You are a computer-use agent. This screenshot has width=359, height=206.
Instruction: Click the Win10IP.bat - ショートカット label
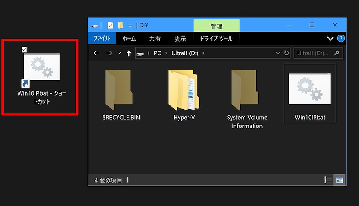[42, 97]
